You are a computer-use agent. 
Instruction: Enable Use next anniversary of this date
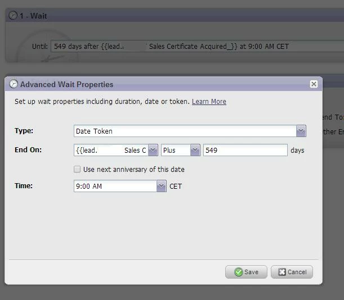tap(77, 169)
